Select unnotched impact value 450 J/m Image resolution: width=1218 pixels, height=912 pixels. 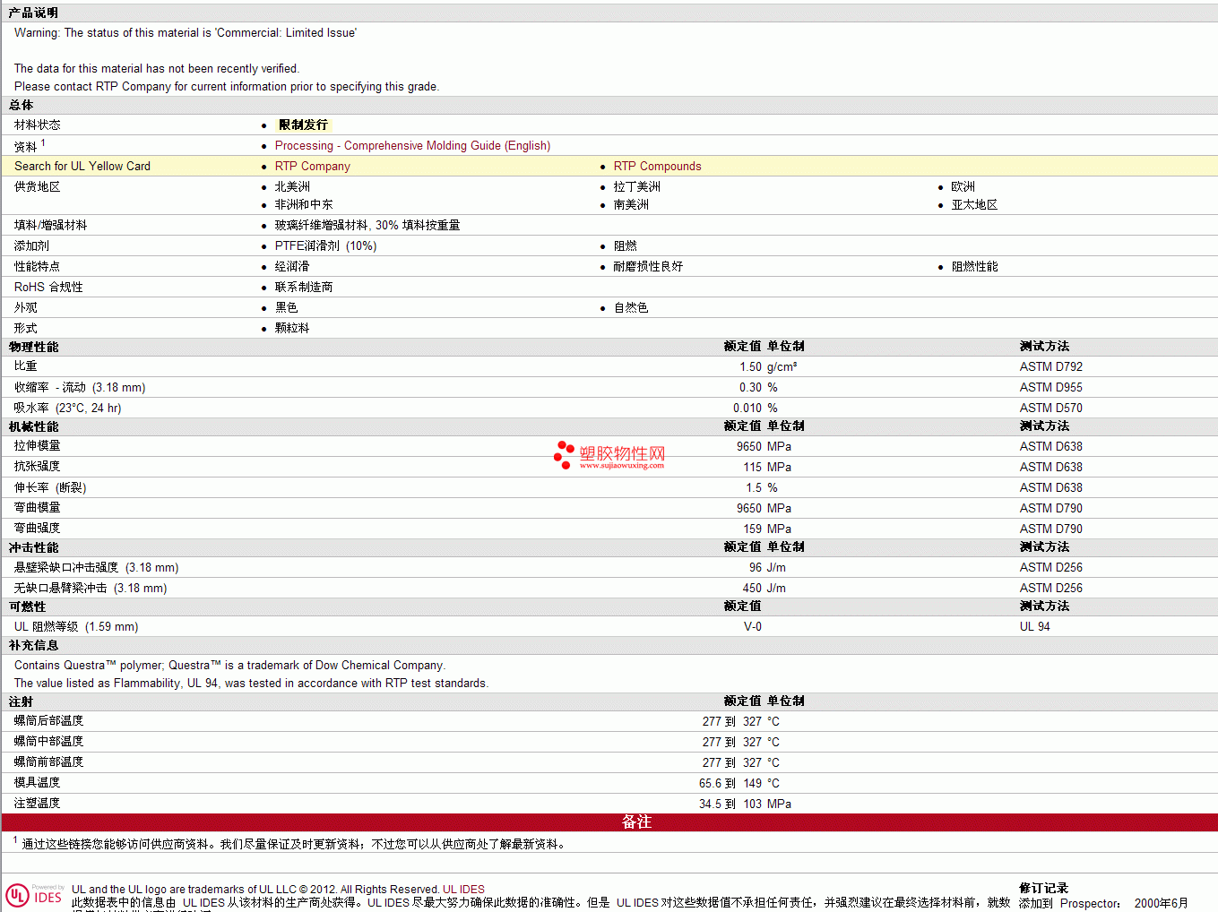[764, 588]
